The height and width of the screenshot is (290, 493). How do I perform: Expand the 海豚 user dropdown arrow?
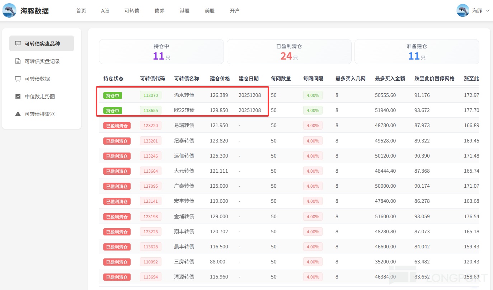487,11
